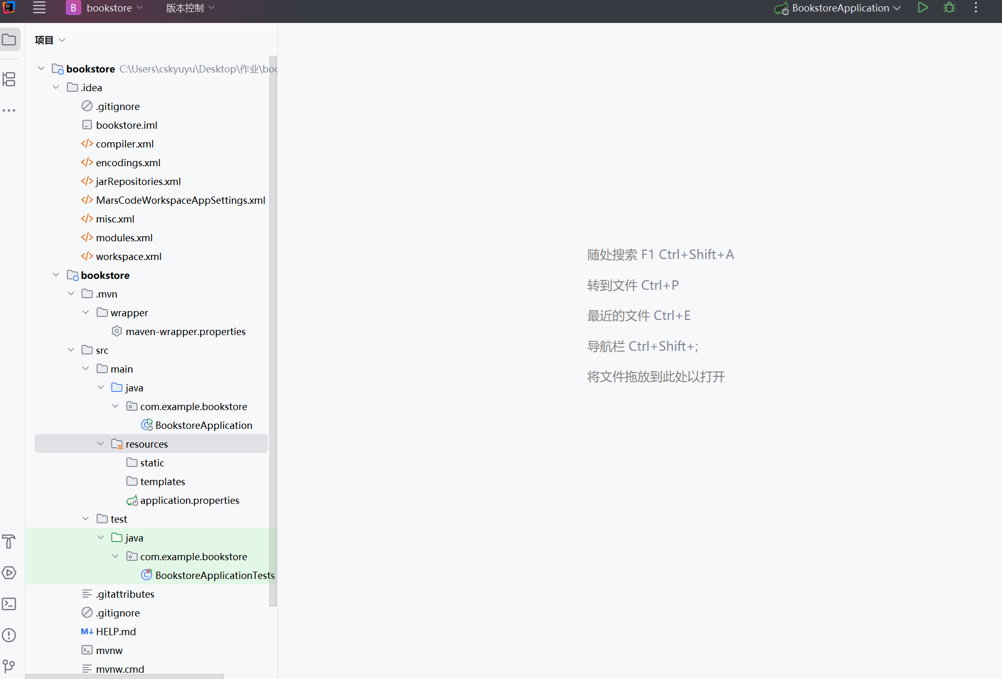Run BookstoreApplication with the green play icon
Viewport: 1002px width, 679px height.
(x=923, y=8)
